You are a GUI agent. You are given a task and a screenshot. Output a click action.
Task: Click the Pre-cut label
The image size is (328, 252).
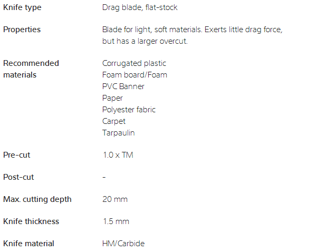(x=17, y=155)
